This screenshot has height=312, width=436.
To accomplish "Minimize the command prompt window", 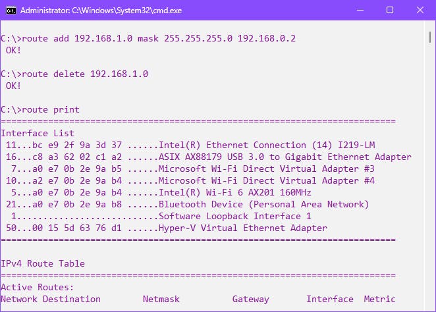I will click(x=360, y=11).
